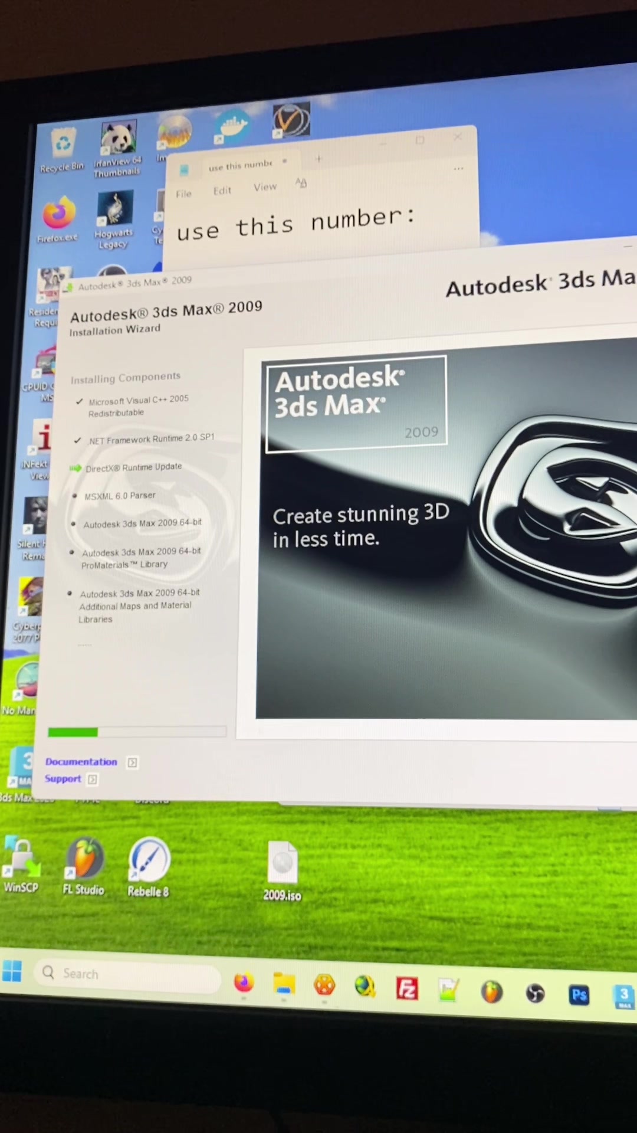The image size is (637, 1133).
Task: Click the globe icon in the taskbar
Action: (365, 987)
